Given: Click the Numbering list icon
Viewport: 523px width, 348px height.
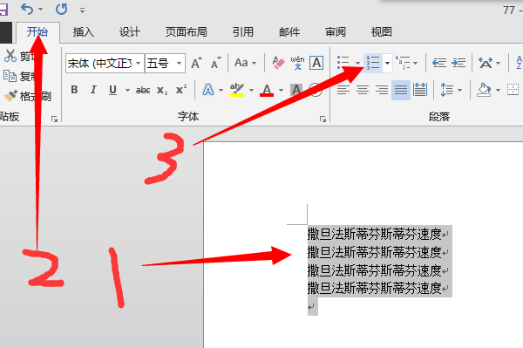Looking at the screenshot, I should coord(373,63).
